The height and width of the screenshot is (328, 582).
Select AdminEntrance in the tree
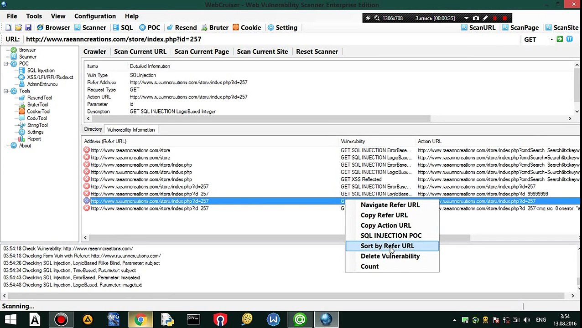(42, 84)
